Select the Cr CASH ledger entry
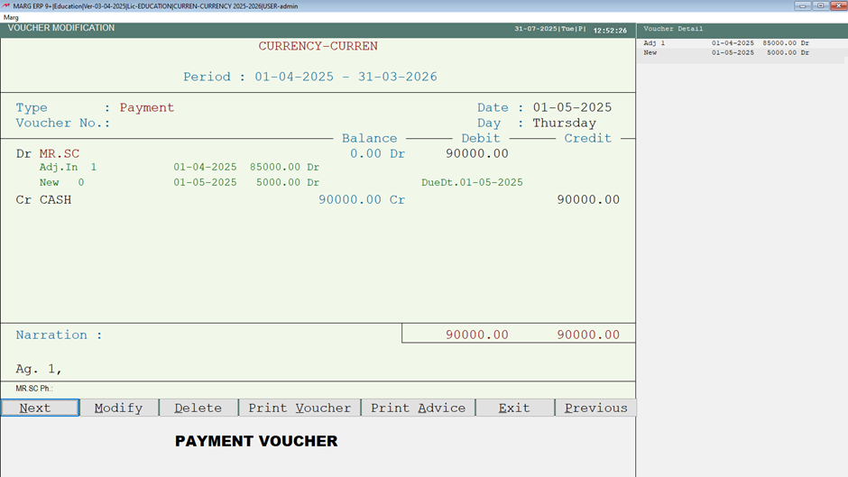 pyautogui.click(x=55, y=199)
